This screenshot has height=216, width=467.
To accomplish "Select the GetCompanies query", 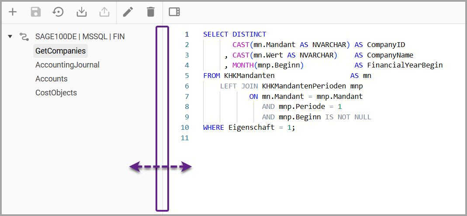I will tap(60, 51).
